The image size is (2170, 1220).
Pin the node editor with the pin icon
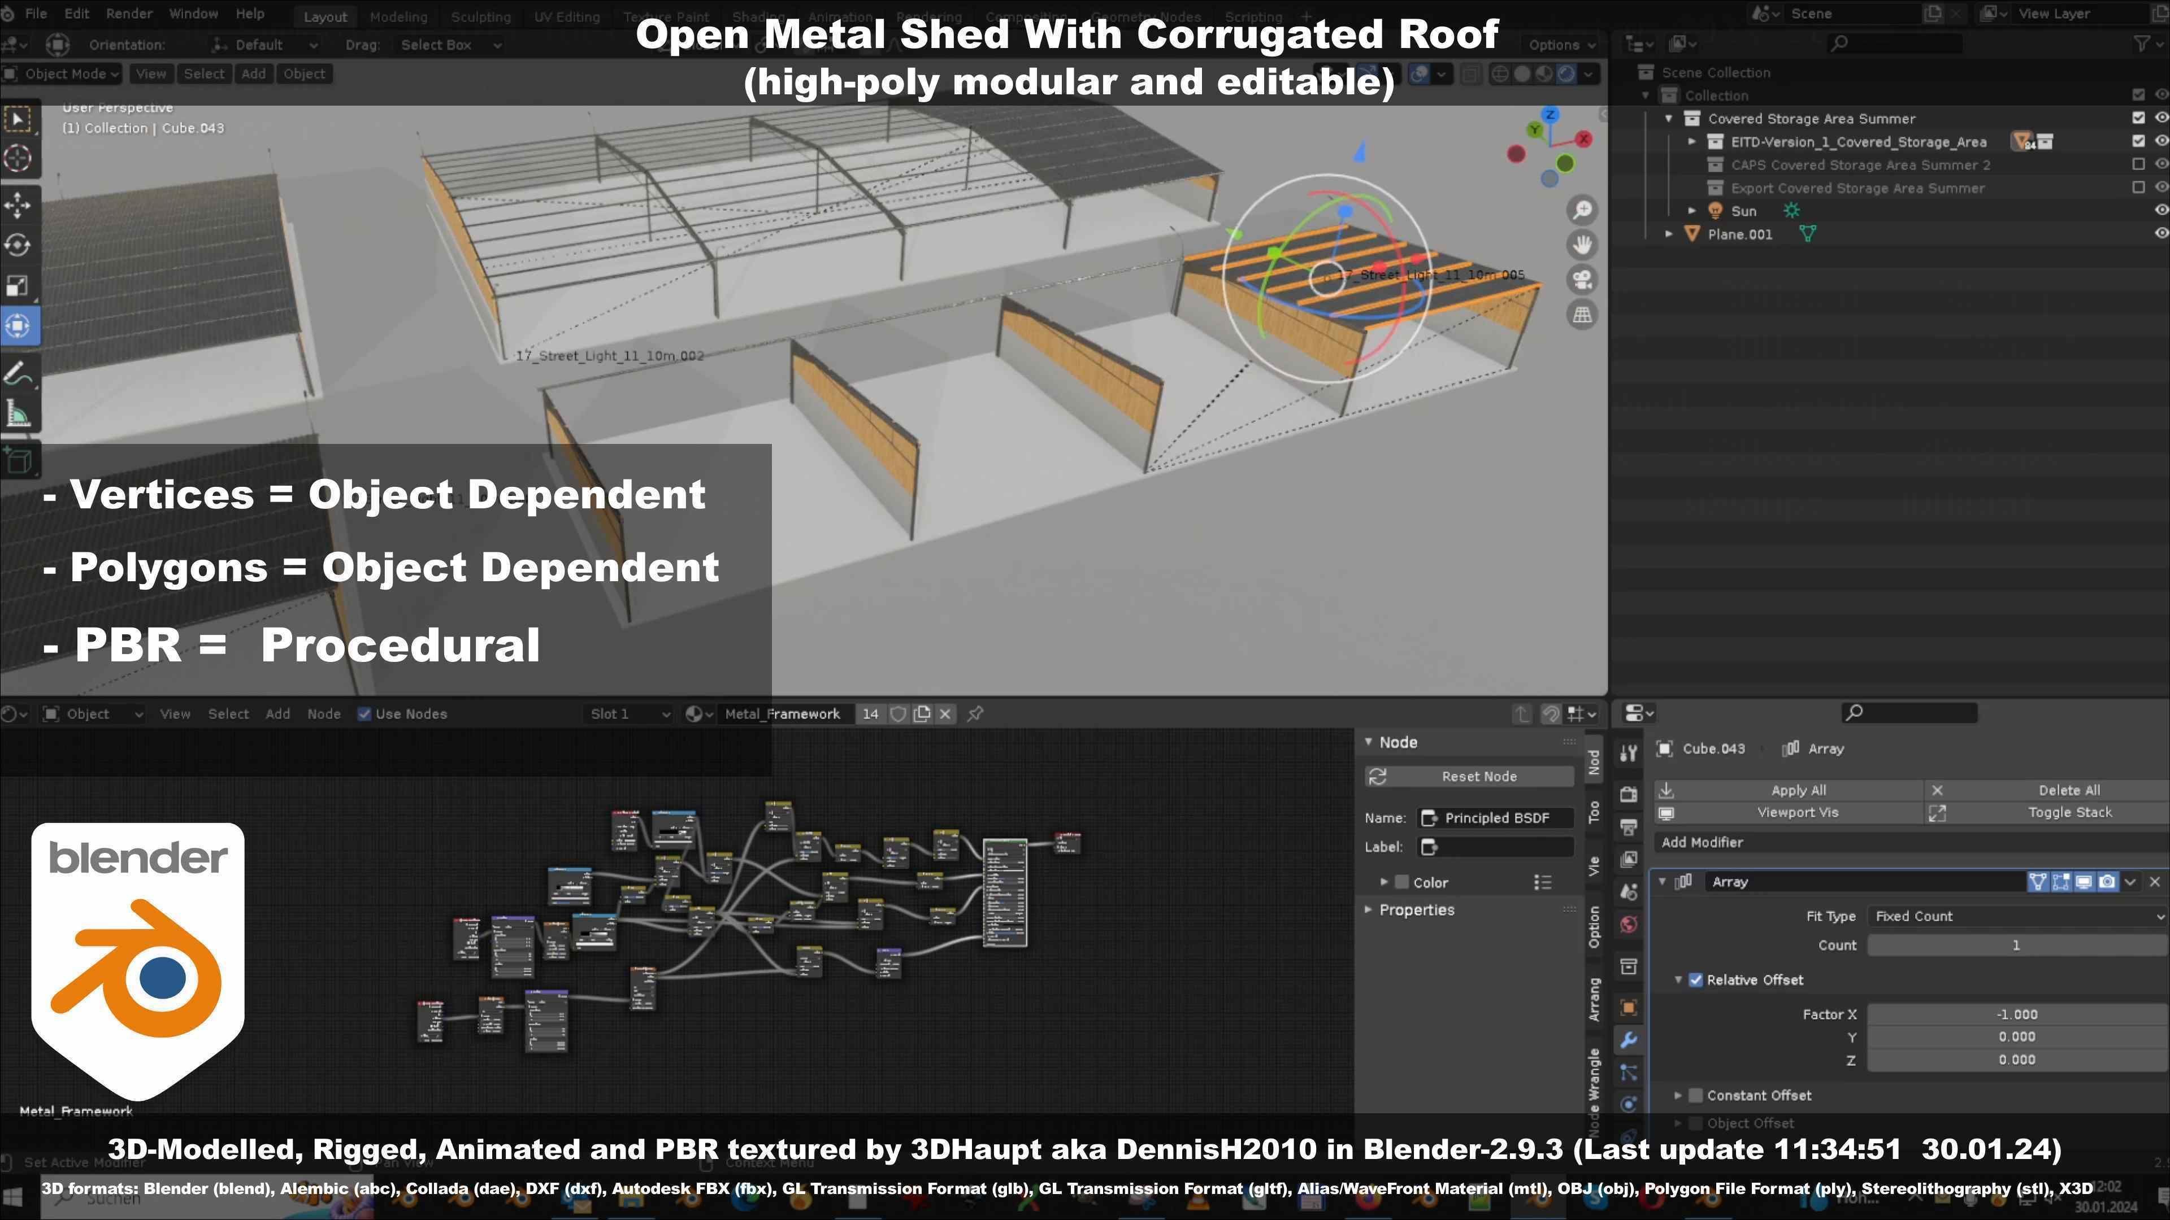click(975, 714)
